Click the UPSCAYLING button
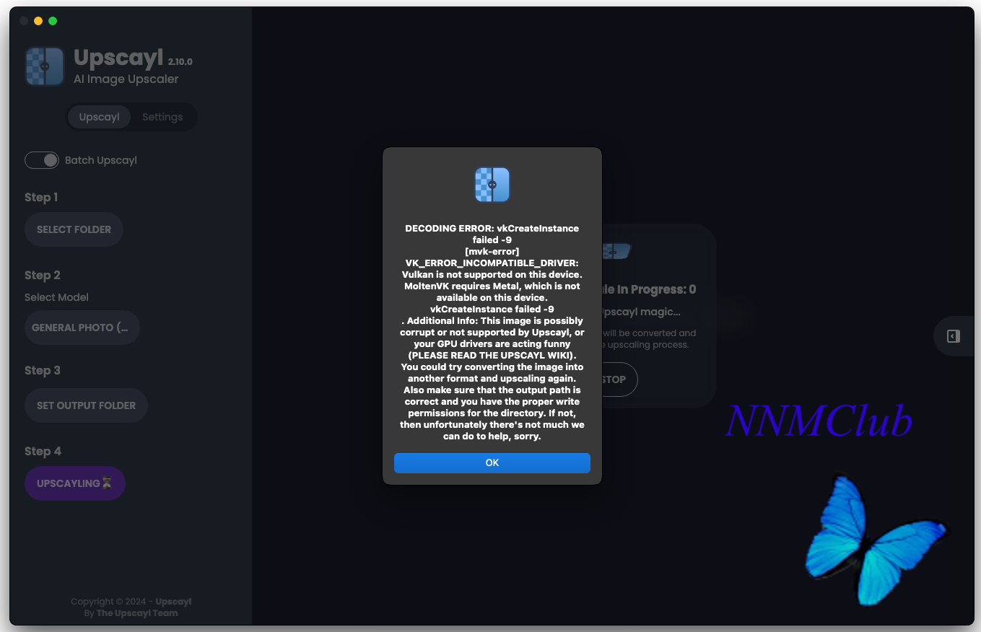 click(75, 483)
